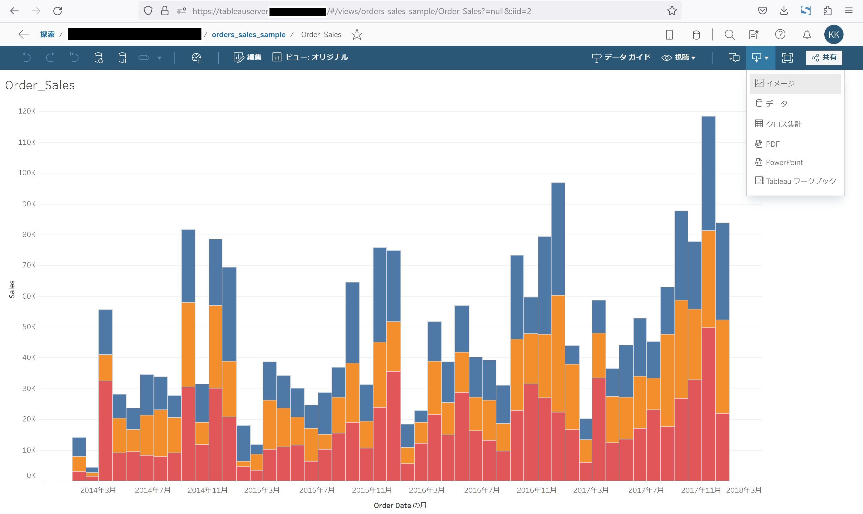Click the Undo arrow in the toolbar

(x=27, y=58)
